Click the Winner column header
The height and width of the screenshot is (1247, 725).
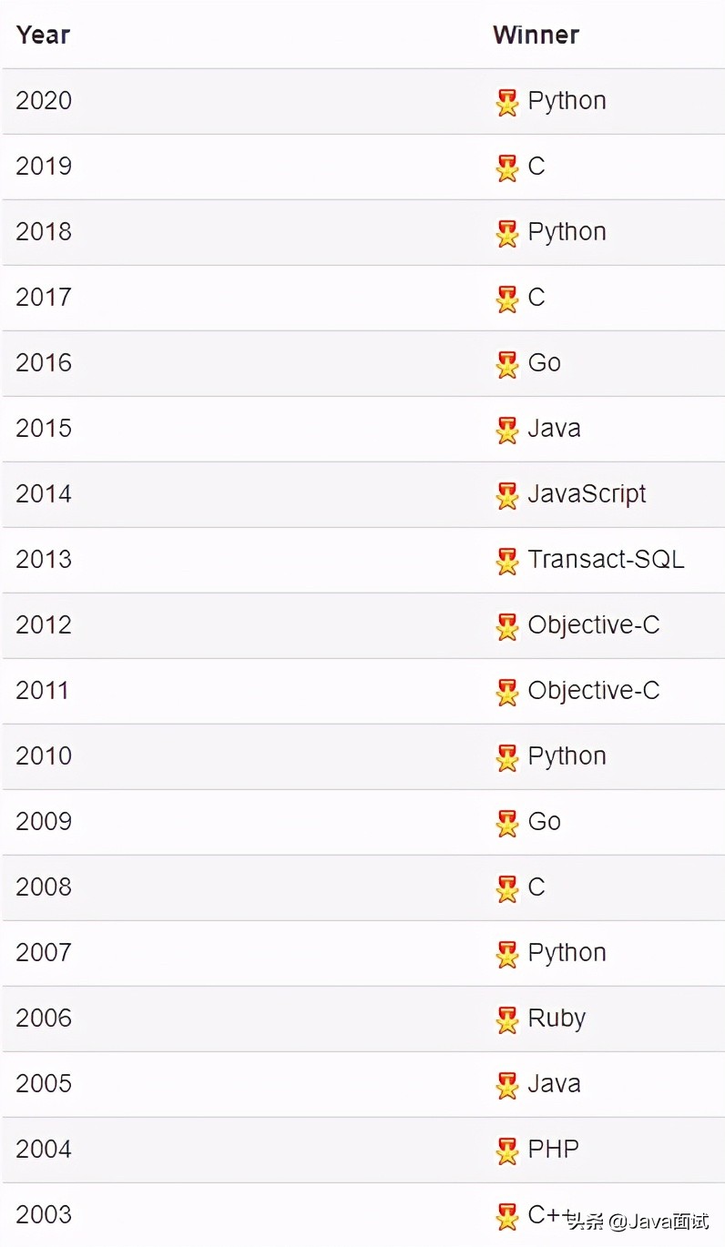coord(536,35)
